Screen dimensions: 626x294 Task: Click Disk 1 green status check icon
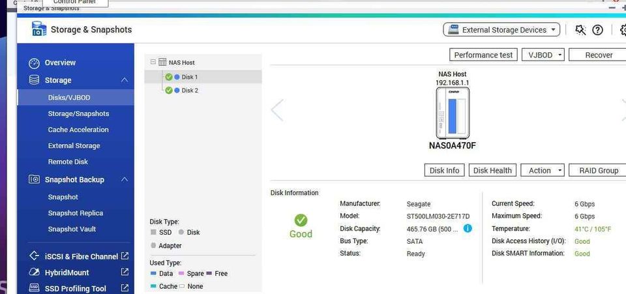168,77
